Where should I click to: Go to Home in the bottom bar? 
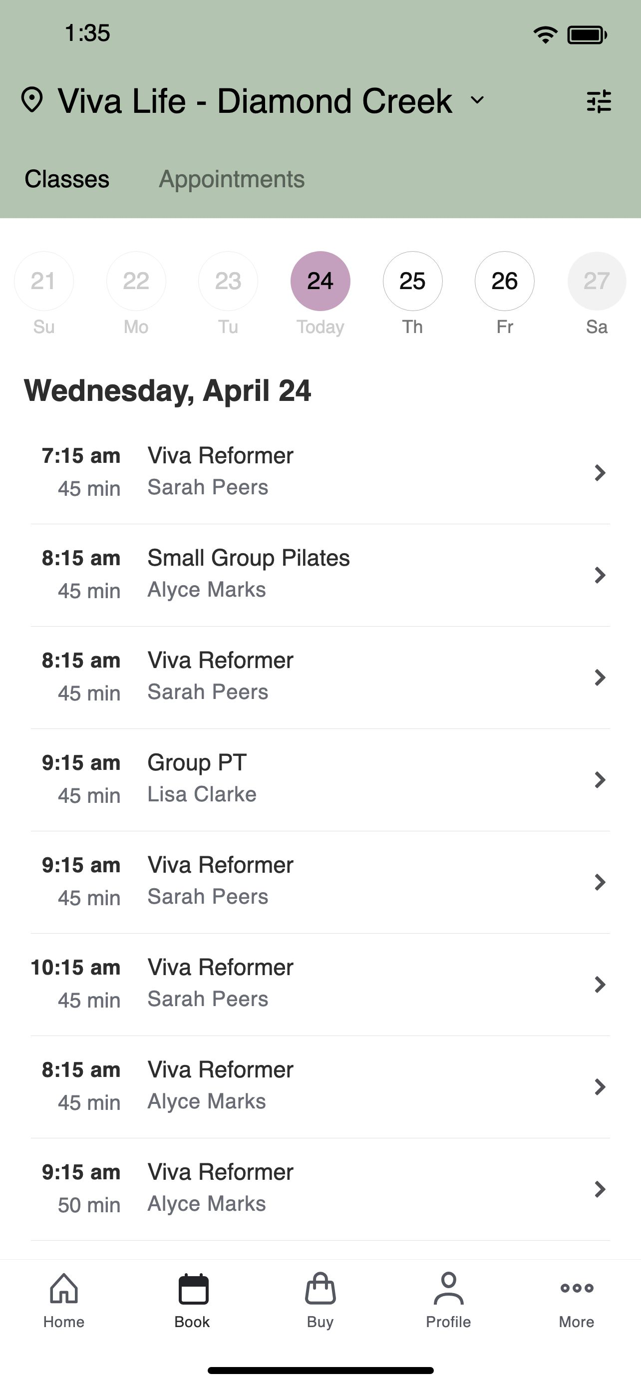tap(64, 1301)
